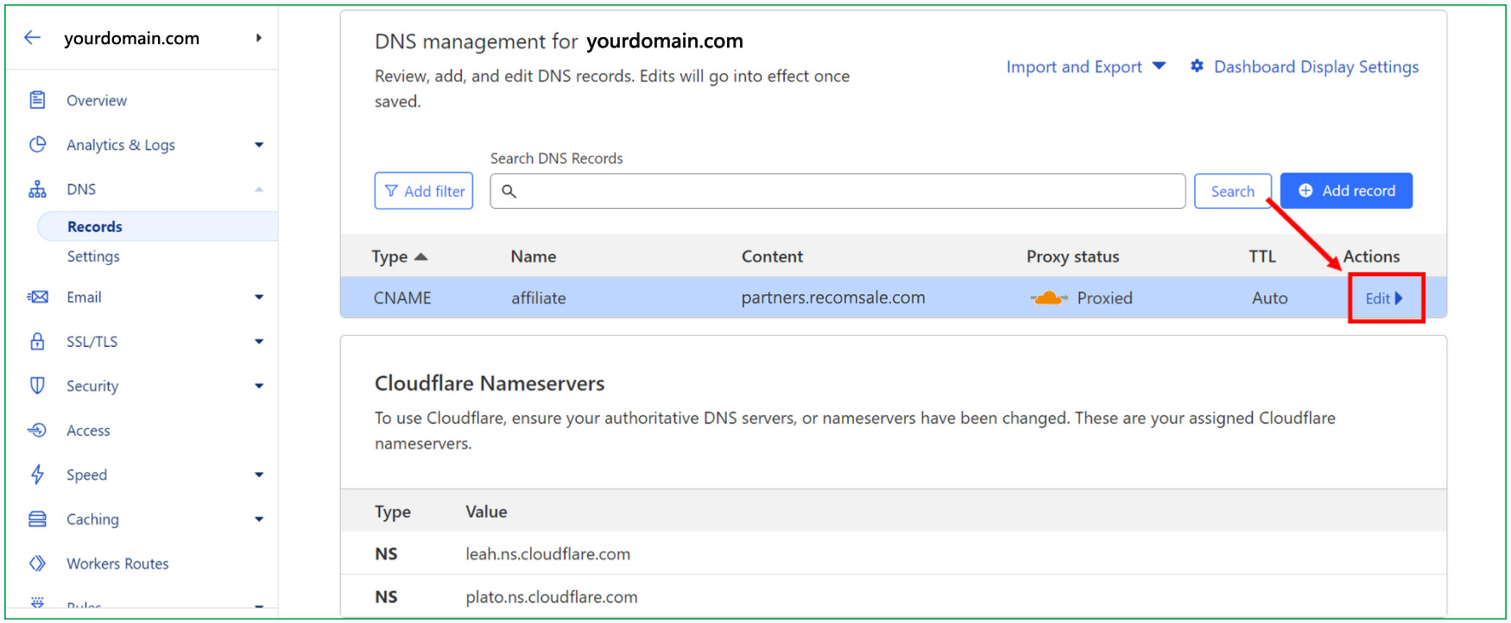The image size is (1511, 623).
Task: Open DNS Settings in the sidebar
Action: pyautogui.click(x=93, y=256)
